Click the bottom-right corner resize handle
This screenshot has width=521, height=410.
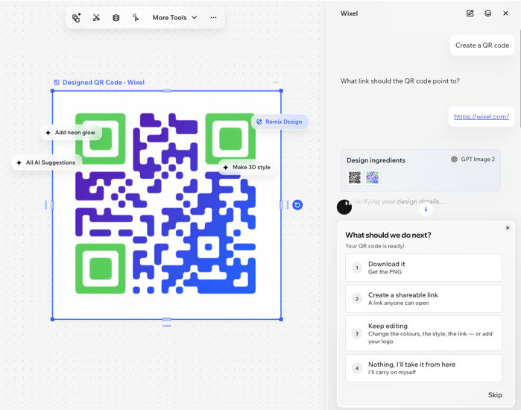(x=281, y=319)
